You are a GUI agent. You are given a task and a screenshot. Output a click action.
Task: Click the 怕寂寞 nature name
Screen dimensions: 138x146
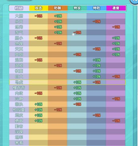point(19,110)
